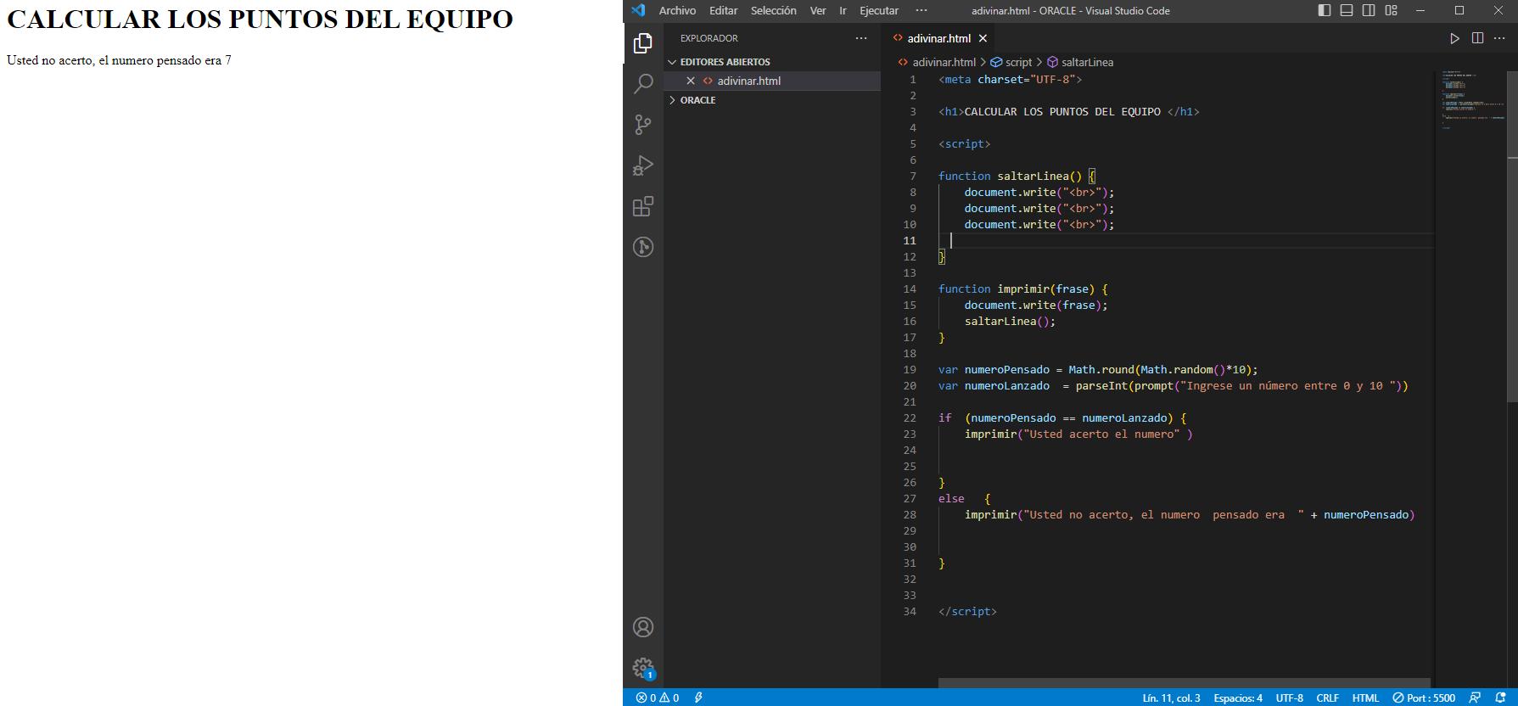Select adivinar.html in open editors

coord(772,81)
